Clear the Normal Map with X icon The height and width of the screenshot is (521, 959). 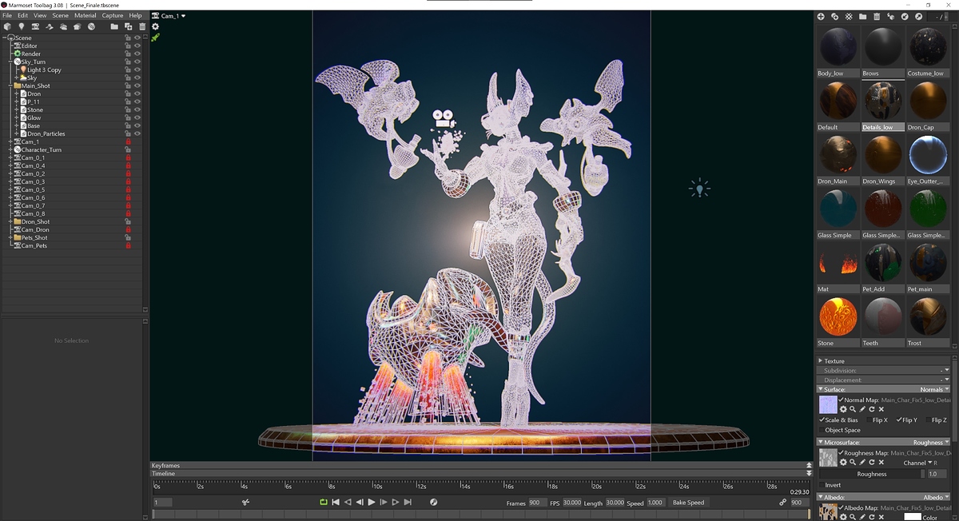pos(881,409)
